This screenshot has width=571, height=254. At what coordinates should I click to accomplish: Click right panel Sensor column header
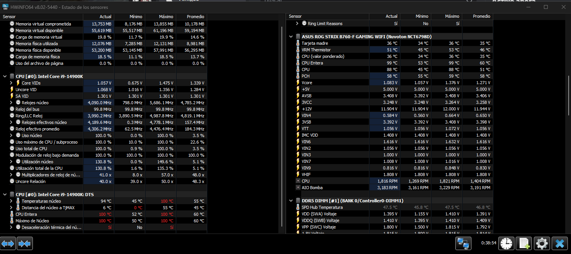[x=328, y=17]
